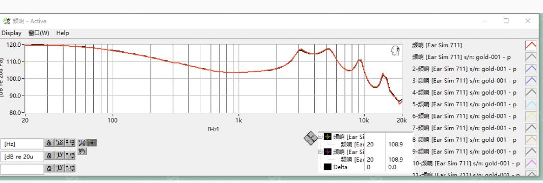543x183 pixels.
Task: Select the legend label 频响 [Ear Sim 711]
Action: click(x=437, y=45)
